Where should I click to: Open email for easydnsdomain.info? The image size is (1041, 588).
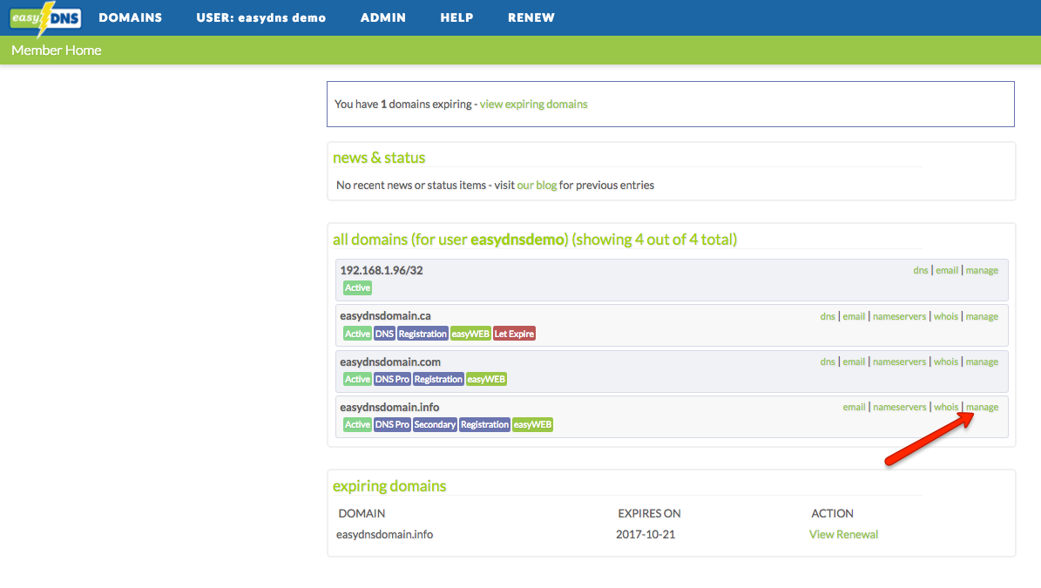click(854, 407)
